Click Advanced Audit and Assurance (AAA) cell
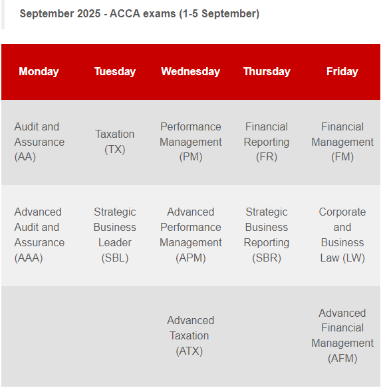 (x=39, y=235)
